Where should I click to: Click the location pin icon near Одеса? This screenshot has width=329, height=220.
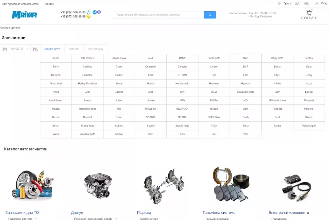[x=279, y=4]
